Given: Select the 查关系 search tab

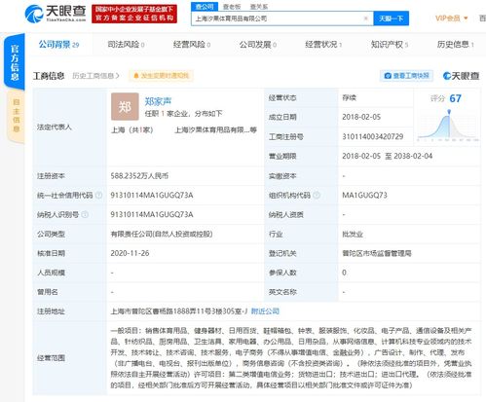Looking at the screenshot, I should point(259,7).
